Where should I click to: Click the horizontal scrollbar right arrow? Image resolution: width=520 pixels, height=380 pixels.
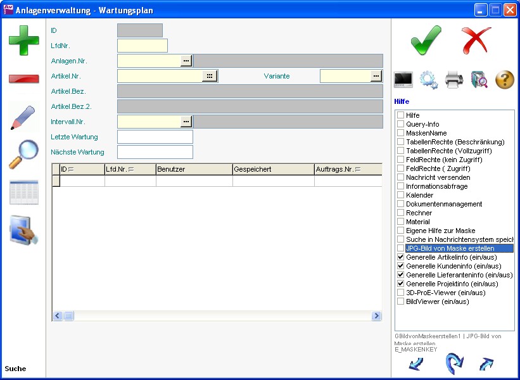(376, 316)
